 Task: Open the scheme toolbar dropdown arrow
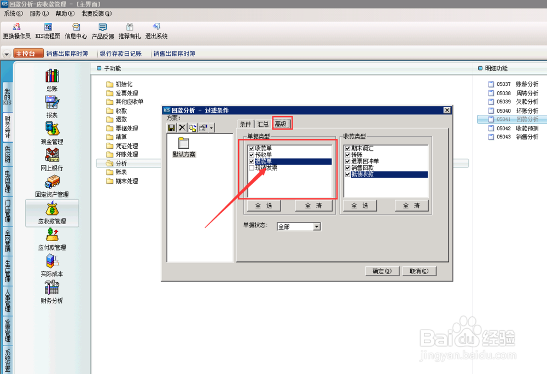pyautogui.click(x=211, y=128)
